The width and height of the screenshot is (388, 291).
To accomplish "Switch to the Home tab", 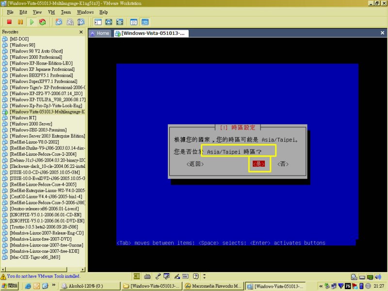I will 100,33.
